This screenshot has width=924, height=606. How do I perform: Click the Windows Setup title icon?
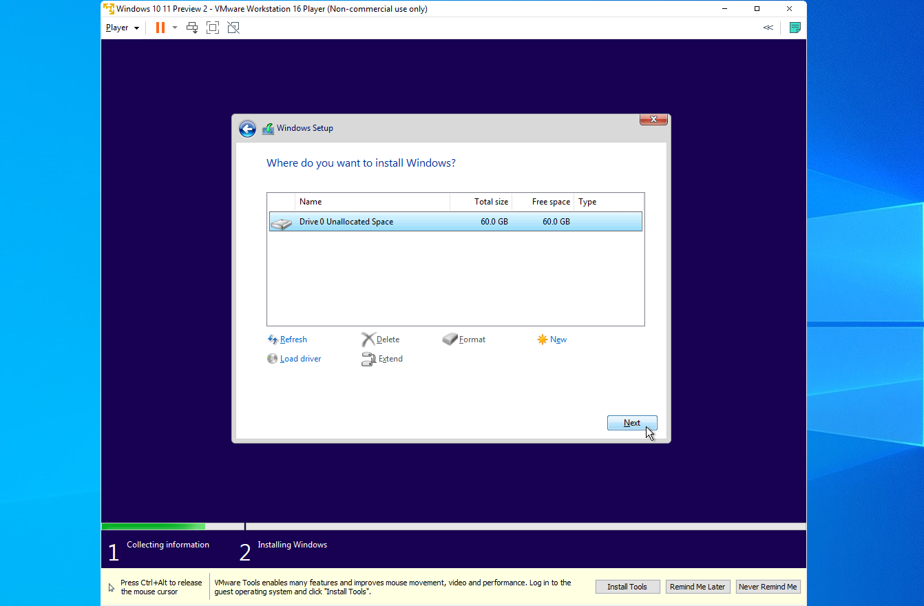tap(268, 129)
